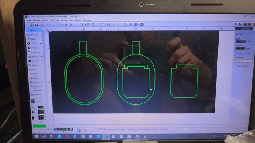
Task: Open the Правка menu
Action: pyautogui.click(x=36, y=20)
